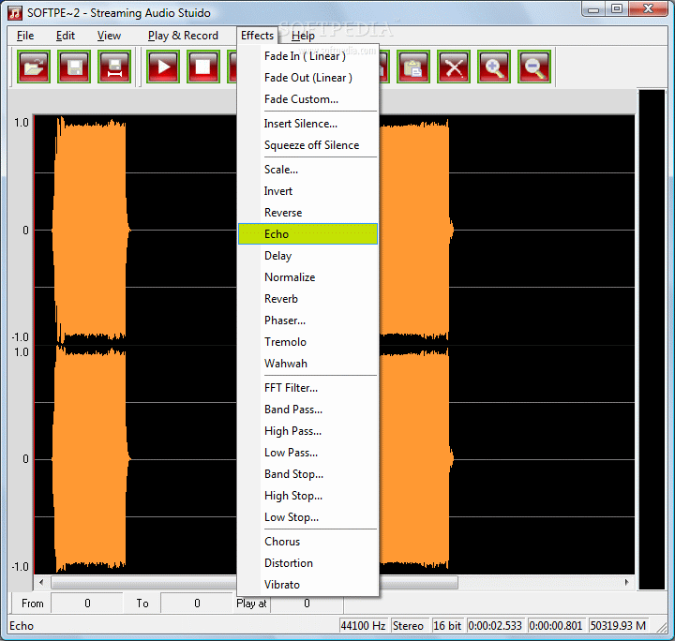Apply the Reverse effect
The width and height of the screenshot is (675, 641).
click(x=307, y=213)
